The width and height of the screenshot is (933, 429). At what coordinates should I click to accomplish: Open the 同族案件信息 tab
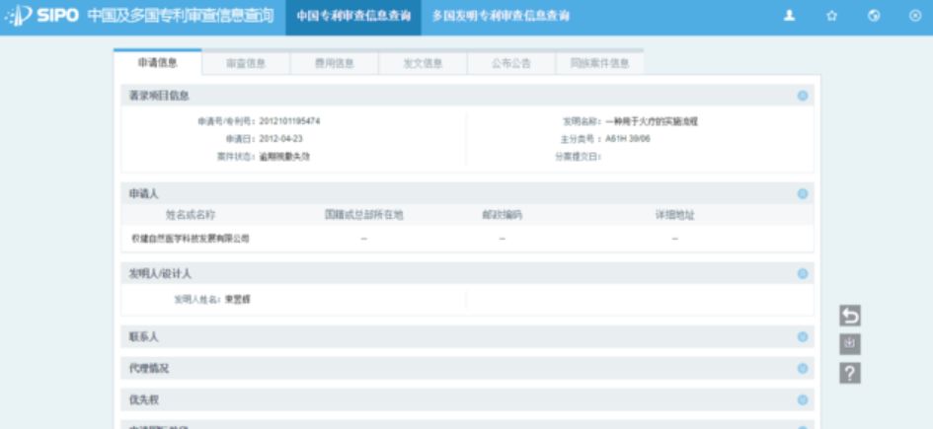(x=599, y=63)
